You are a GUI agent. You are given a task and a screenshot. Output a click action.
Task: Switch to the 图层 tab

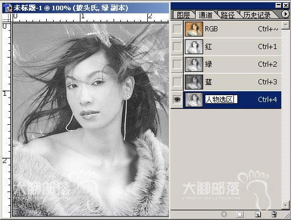pyautogui.click(x=183, y=15)
